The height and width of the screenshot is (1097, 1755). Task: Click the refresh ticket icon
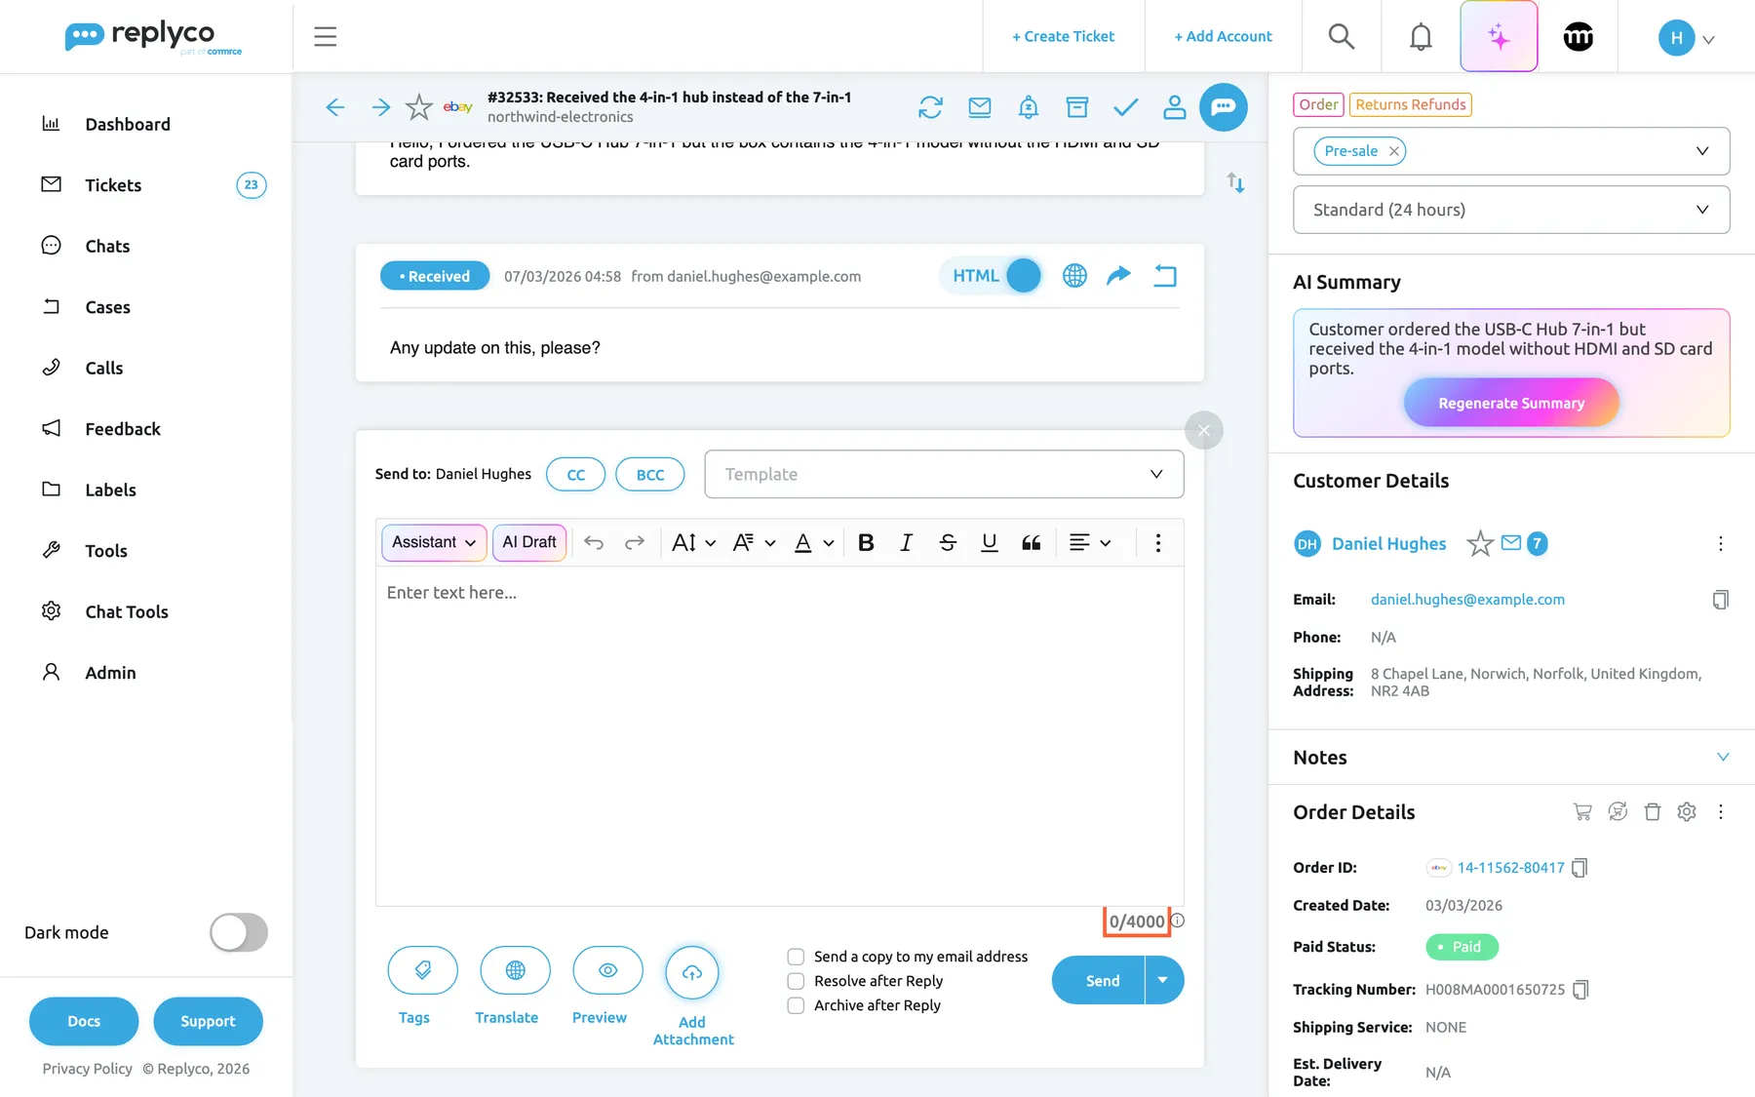(931, 107)
